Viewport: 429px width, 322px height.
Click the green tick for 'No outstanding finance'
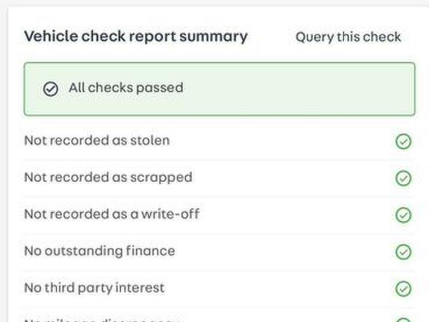[x=403, y=252]
